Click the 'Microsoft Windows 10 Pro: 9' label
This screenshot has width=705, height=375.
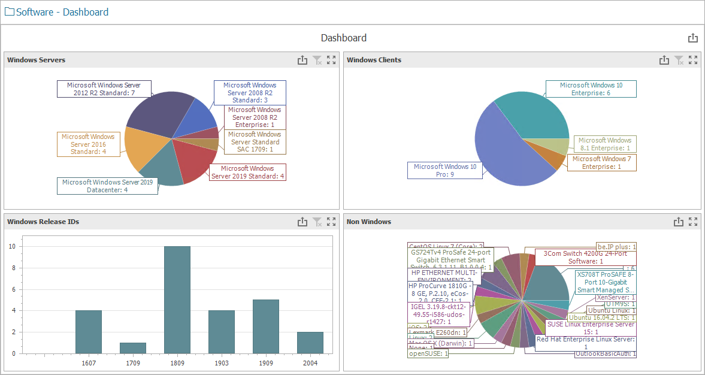(x=445, y=170)
